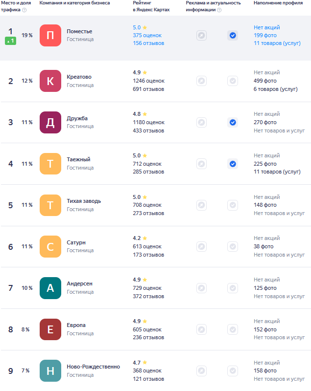Screen dimensions: 311x391
Task: Click the Поместье company name
Action: click(79, 31)
